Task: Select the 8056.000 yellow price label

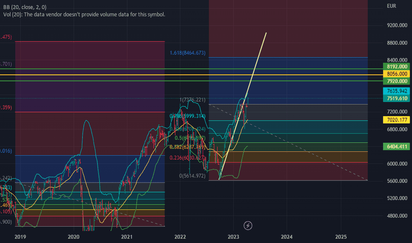Action: point(397,74)
